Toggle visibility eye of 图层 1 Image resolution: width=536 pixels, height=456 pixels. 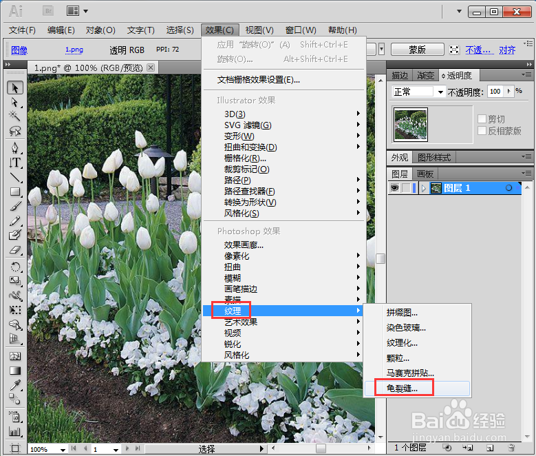[x=394, y=188]
